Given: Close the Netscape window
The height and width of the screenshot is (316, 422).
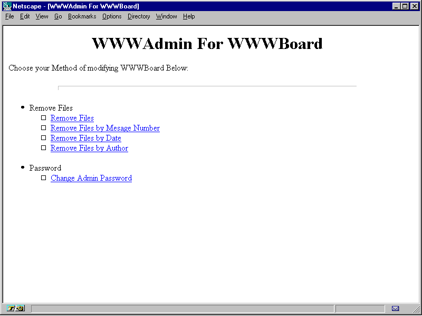Looking at the screenshot, I should click(414, 6).
